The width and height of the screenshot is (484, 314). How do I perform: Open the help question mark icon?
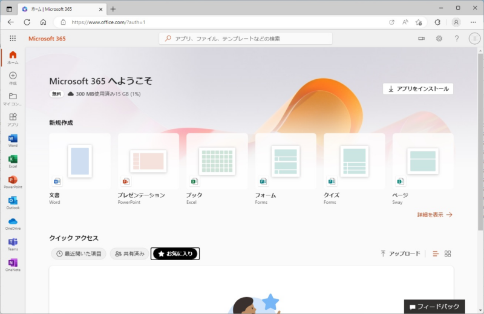[x=457, y=38]
